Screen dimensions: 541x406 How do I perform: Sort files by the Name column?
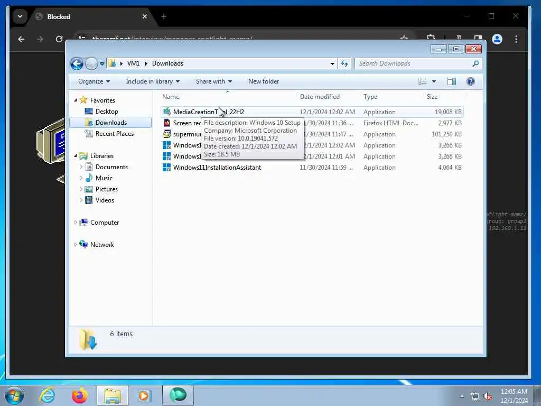(228, 97)
